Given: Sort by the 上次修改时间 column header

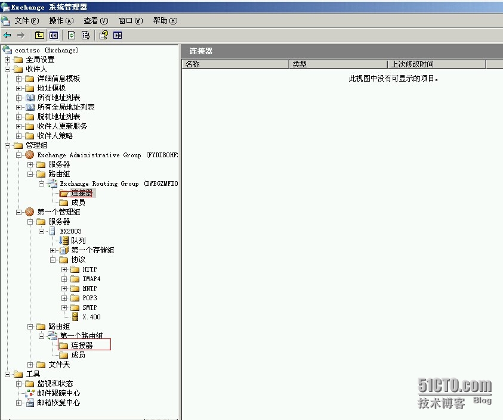Looking at the screenshot, I should click(437, 64).
